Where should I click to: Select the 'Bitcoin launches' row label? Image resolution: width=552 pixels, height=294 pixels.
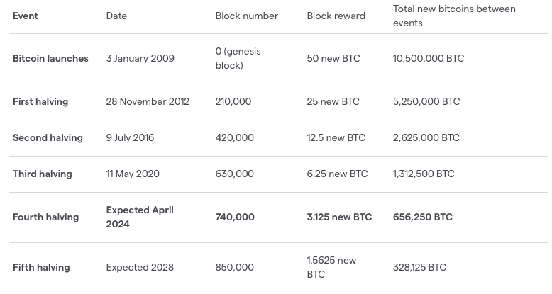(x=50, y=58)
